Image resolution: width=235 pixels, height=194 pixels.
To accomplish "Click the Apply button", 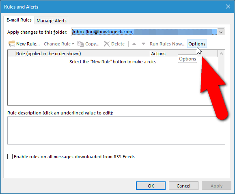I will click(216, 186).
